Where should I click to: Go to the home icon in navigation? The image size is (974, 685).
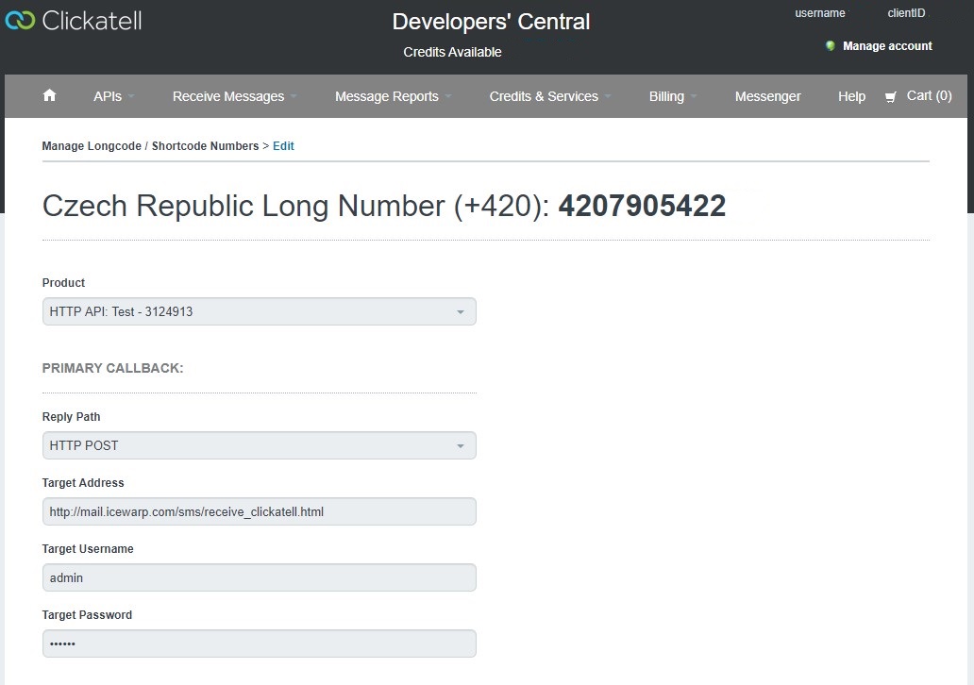pos(49,95)
